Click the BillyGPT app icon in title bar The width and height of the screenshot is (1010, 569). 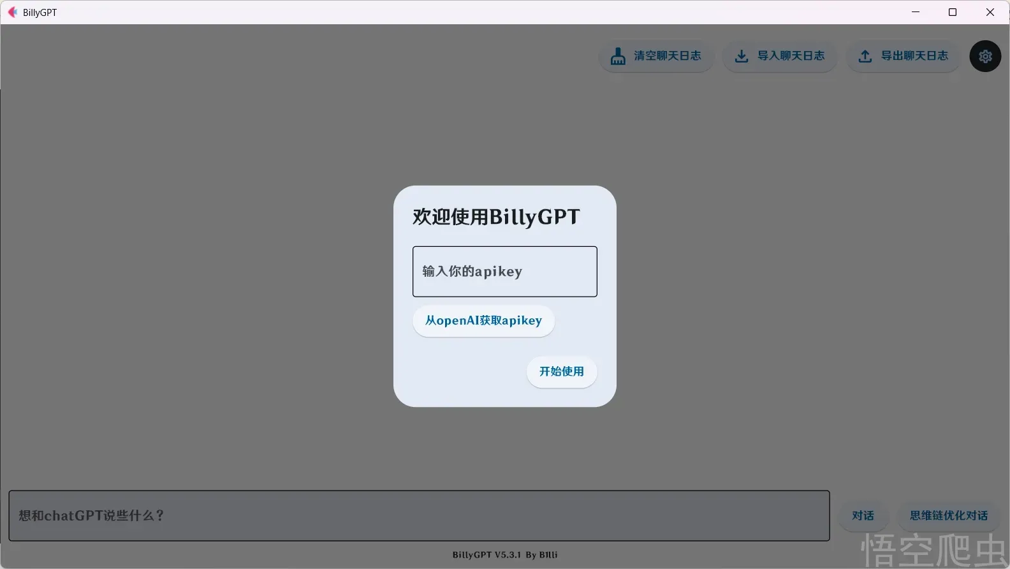pyautogui.click(x=12, y=12)
